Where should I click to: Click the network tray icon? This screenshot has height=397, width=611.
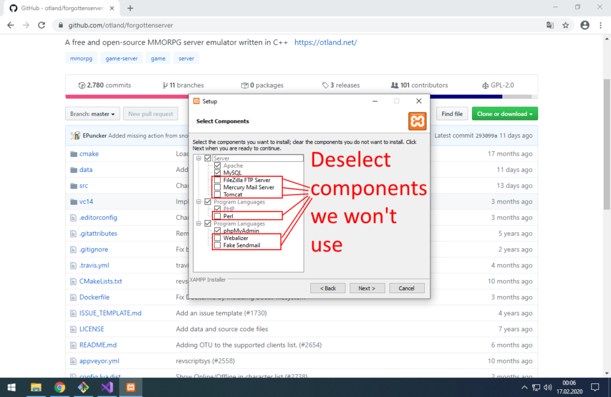536,387
